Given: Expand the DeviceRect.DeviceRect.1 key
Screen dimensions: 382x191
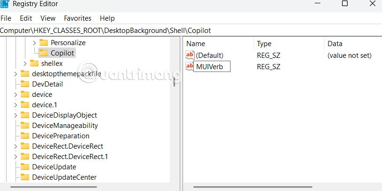Looking at the screenshot, I should (x=16, y=156).
